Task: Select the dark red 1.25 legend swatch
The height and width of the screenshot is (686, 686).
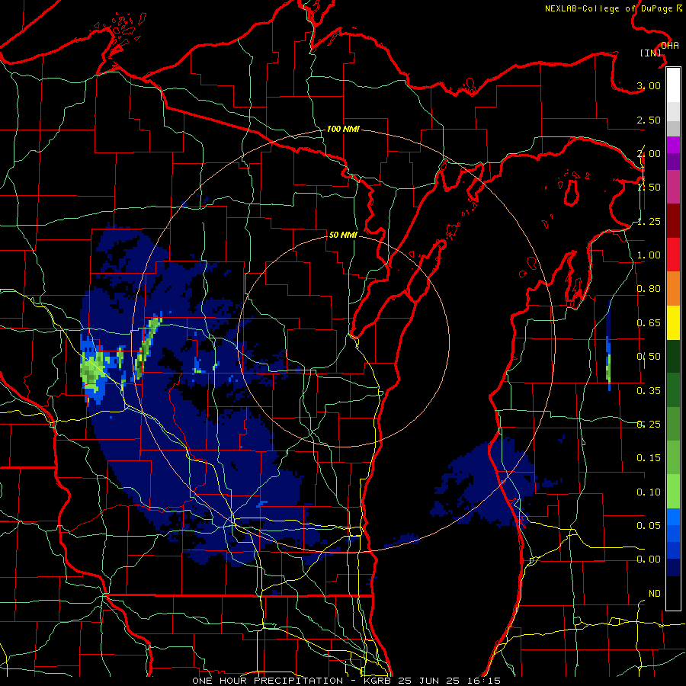Action: point(673,221)
